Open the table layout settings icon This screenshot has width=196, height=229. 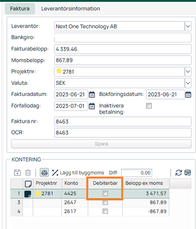coord(188,172)
